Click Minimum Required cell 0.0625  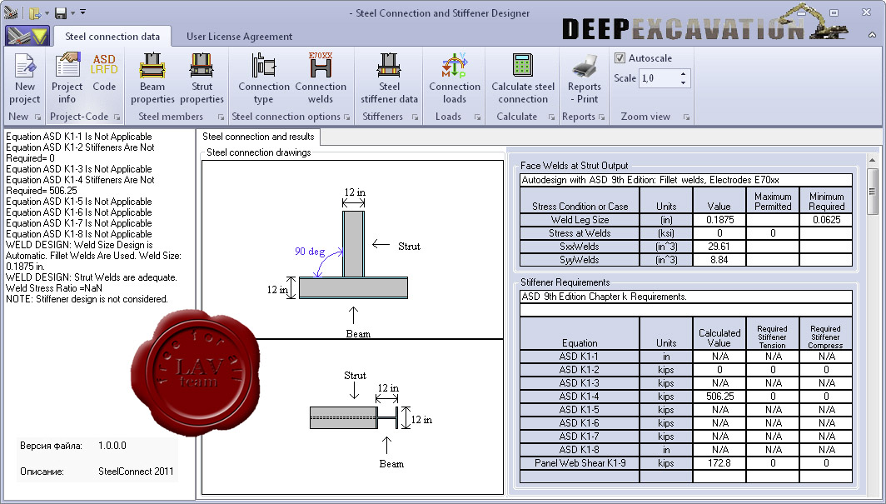[x=826, y=220]
